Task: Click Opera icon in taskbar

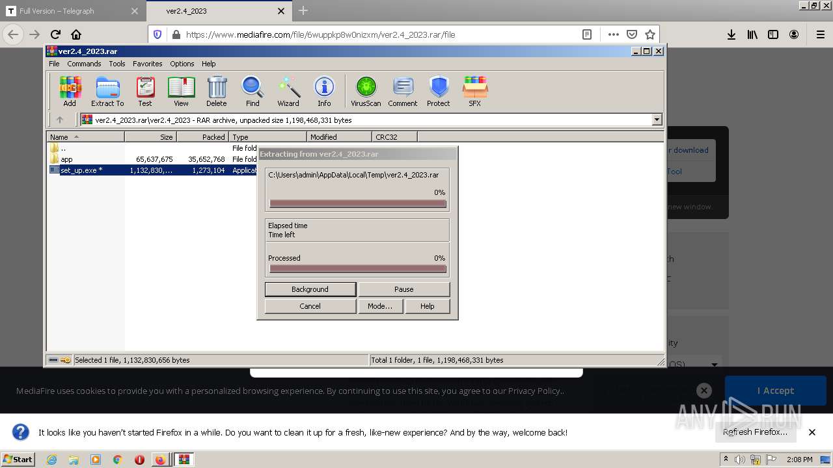Action: click(139, 460)
